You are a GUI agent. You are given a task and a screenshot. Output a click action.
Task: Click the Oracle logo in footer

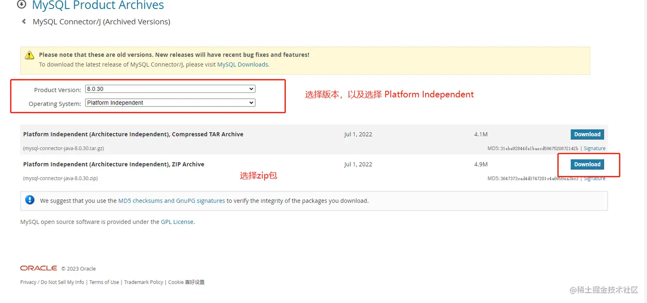click(39, 268)
